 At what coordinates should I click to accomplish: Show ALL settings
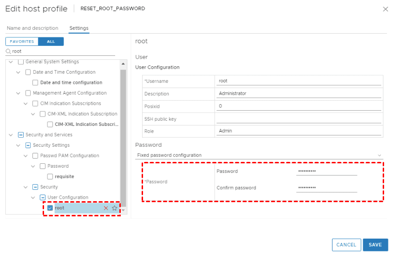tap(51, 42)
